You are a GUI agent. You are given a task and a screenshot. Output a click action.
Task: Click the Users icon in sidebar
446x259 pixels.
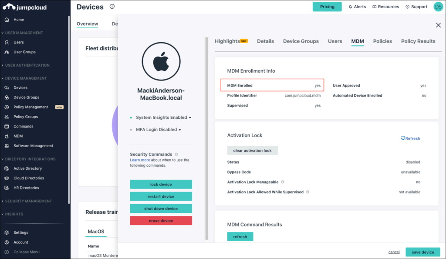7,42
